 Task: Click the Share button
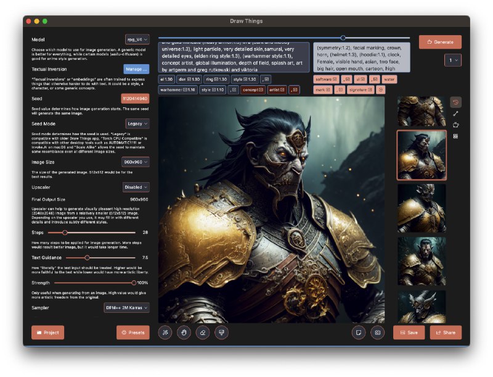pos(446,333)
